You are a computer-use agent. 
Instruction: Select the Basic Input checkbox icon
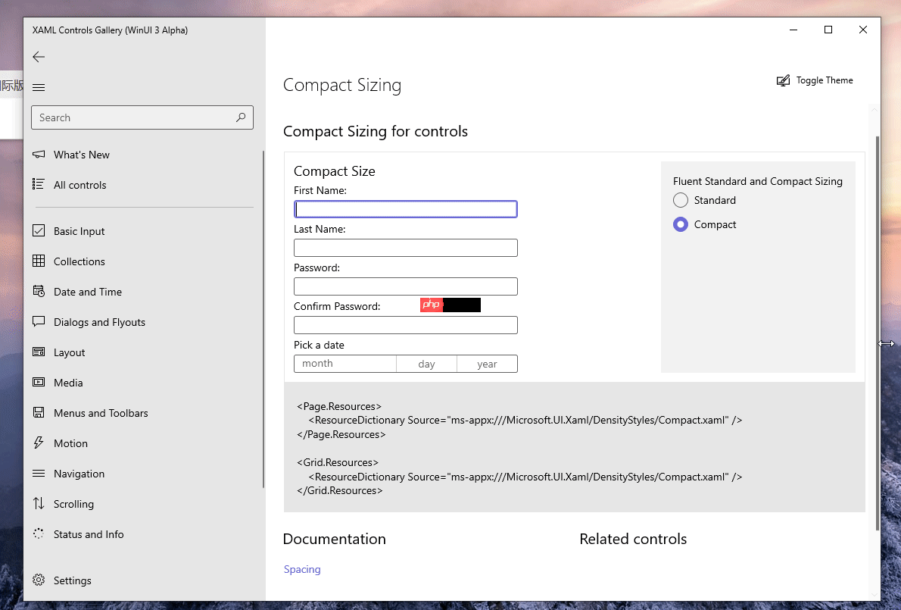(39, 230)
